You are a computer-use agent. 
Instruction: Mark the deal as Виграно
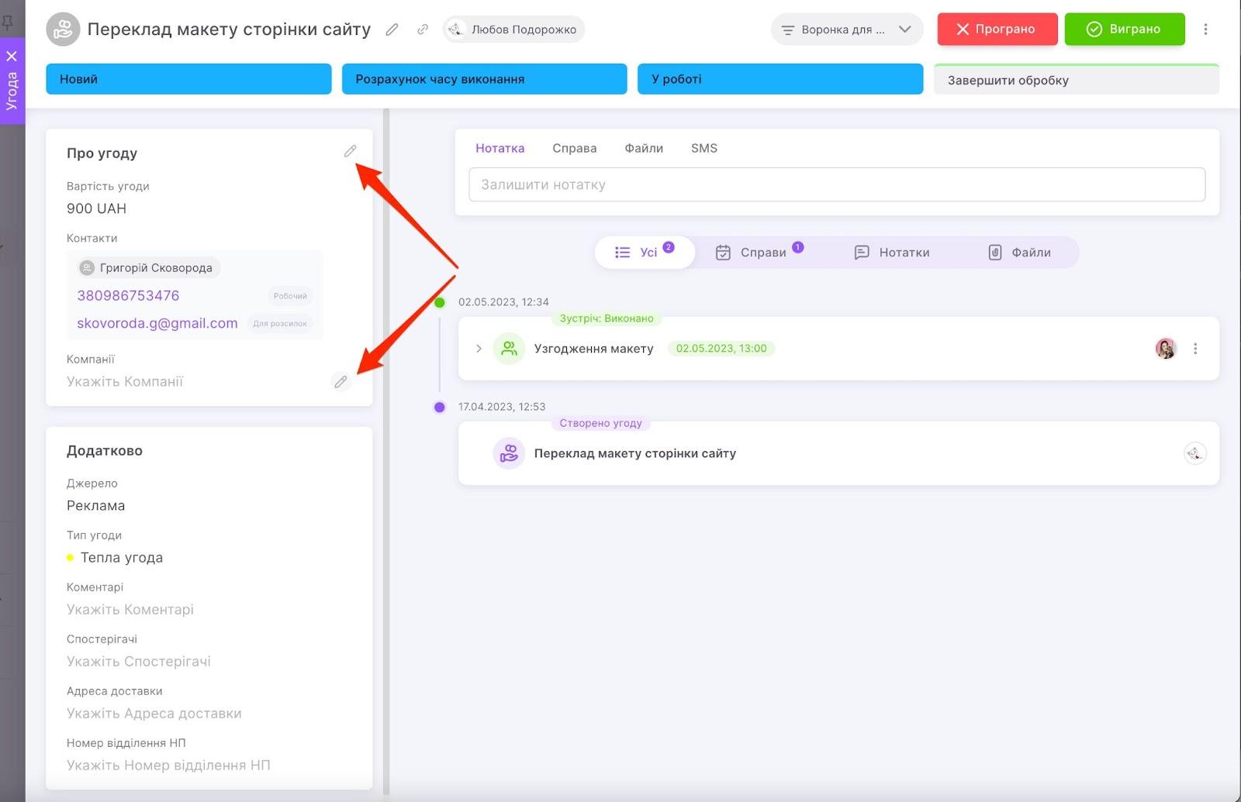1125,29
